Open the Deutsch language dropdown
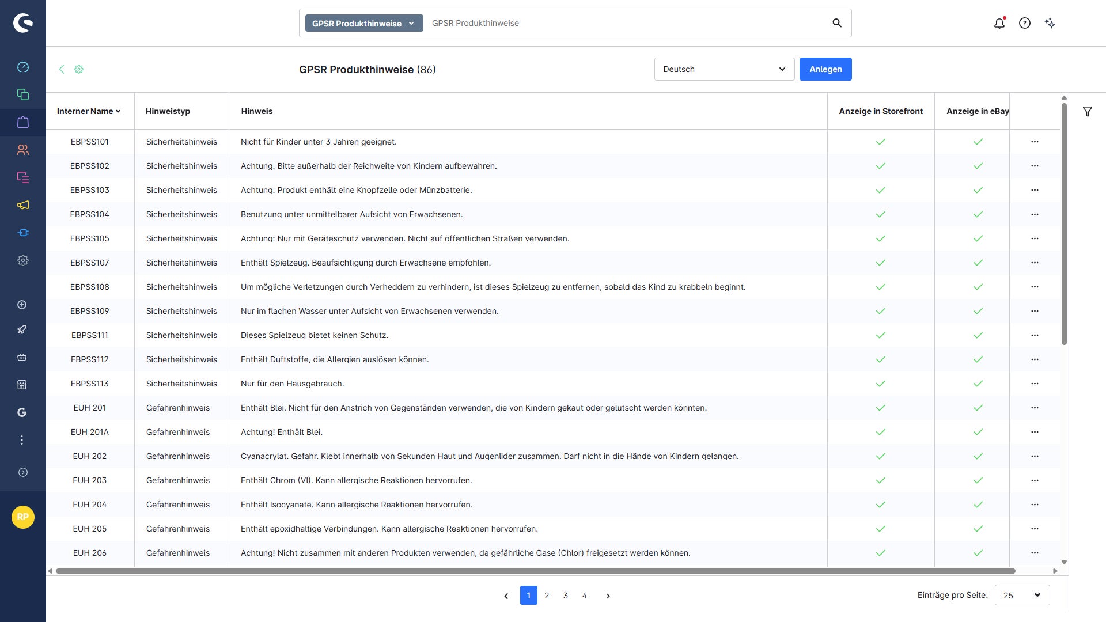This screenshot has height=622, width=1106. tap(724, 69)
